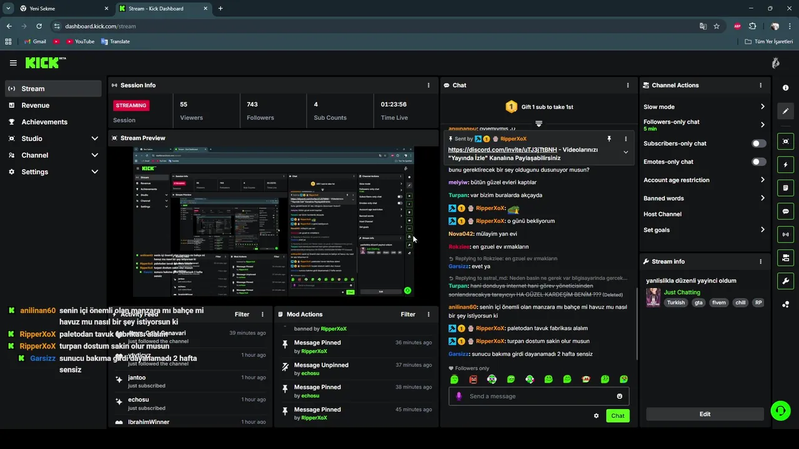The width and height of the screenshot is (799, 449).
Task: Open Achievements in the sidebar
Action: tap(53, 122)
